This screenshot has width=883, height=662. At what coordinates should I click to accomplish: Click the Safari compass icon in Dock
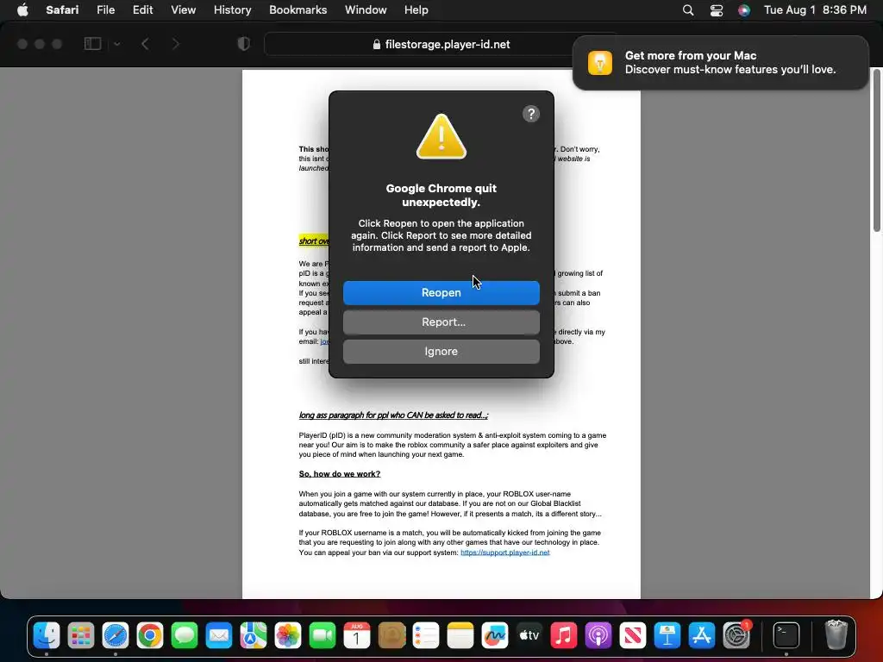coord(116,635)
